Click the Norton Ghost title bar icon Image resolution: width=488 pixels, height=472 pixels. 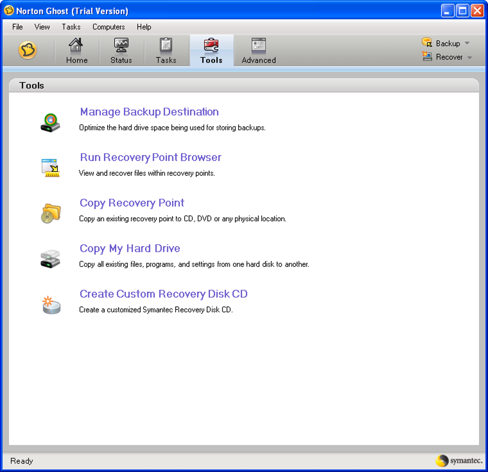(x=9, y=11)
